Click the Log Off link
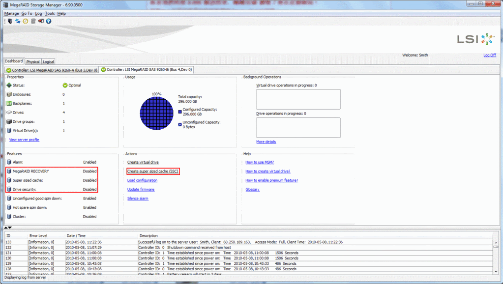This screenshot has width=503, height=284. tap(490, 55)
